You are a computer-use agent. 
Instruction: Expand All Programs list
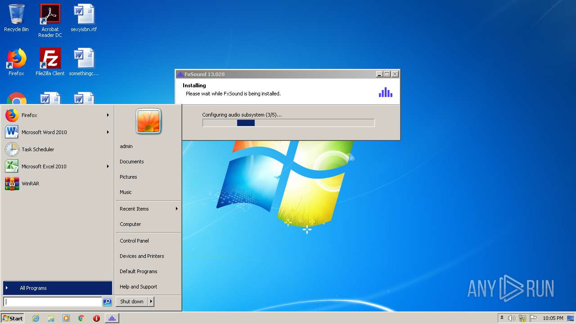click(x=58, y=288)
